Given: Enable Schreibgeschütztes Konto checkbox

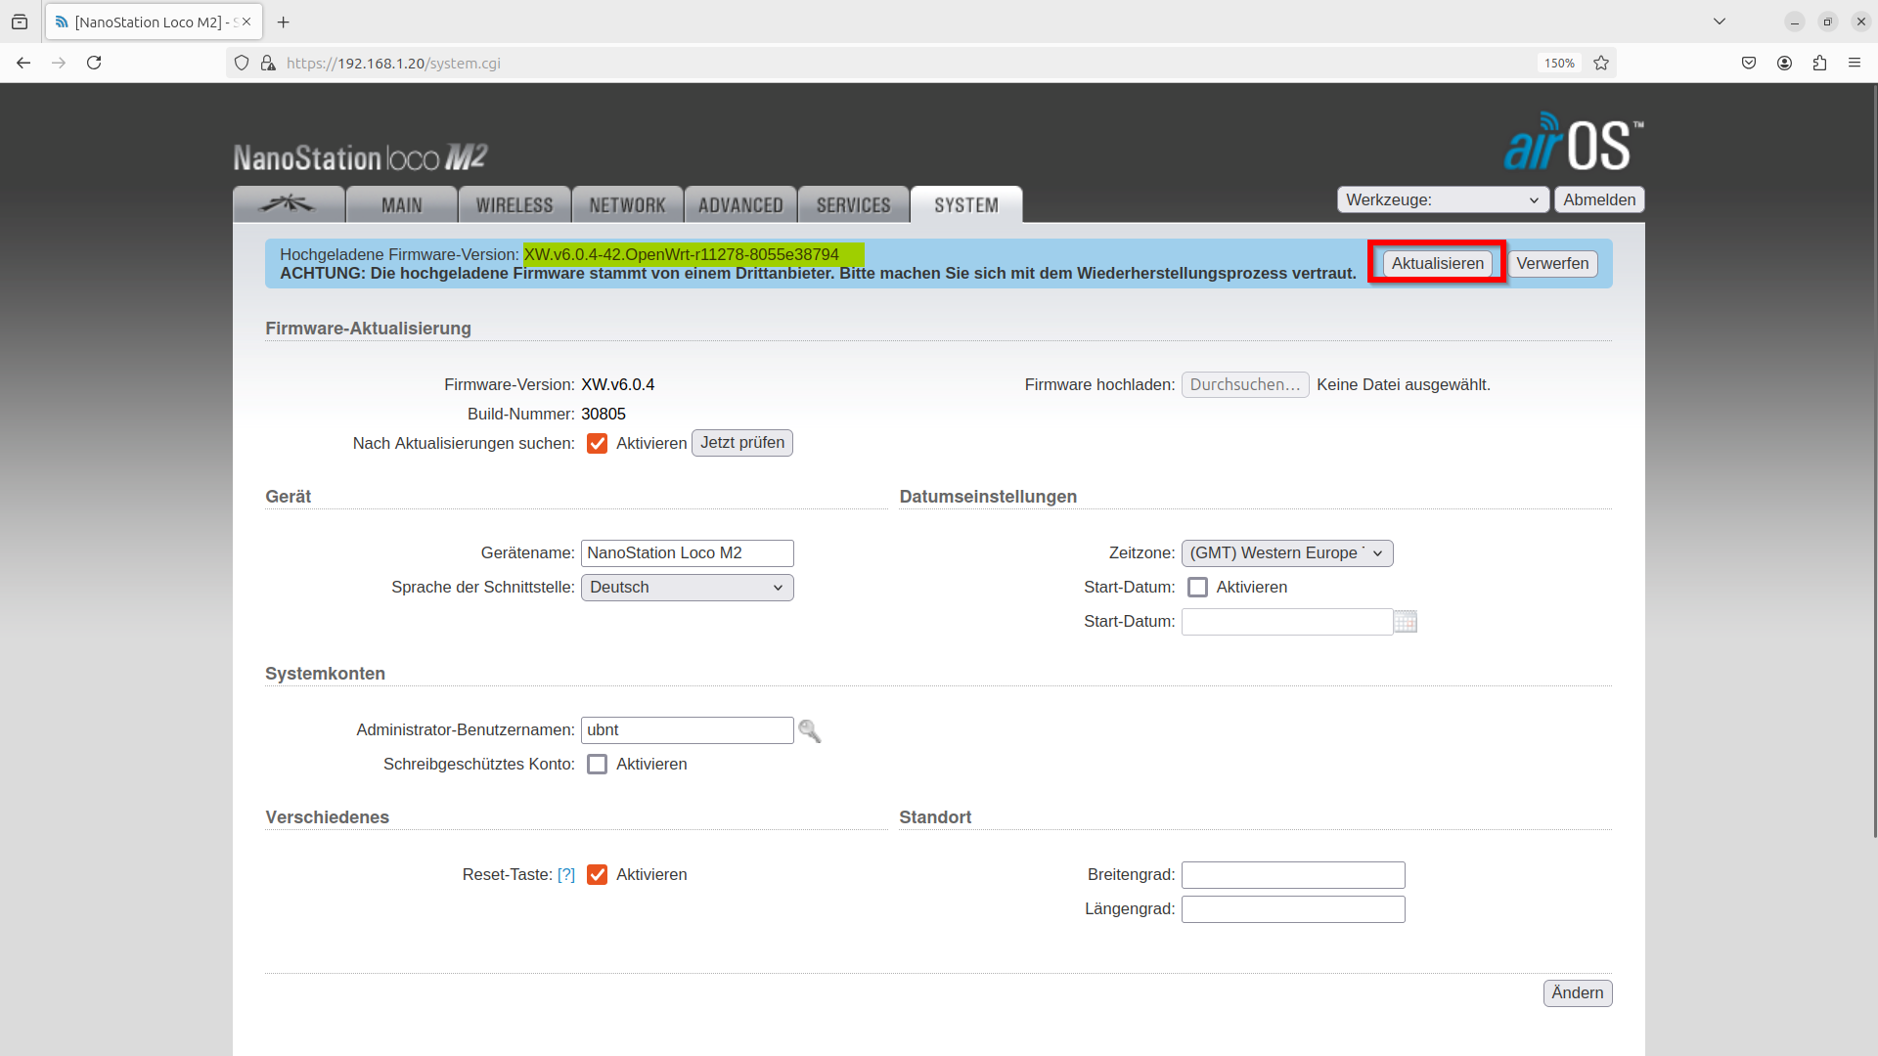Looking at the screenshot, I should [597, 765].
